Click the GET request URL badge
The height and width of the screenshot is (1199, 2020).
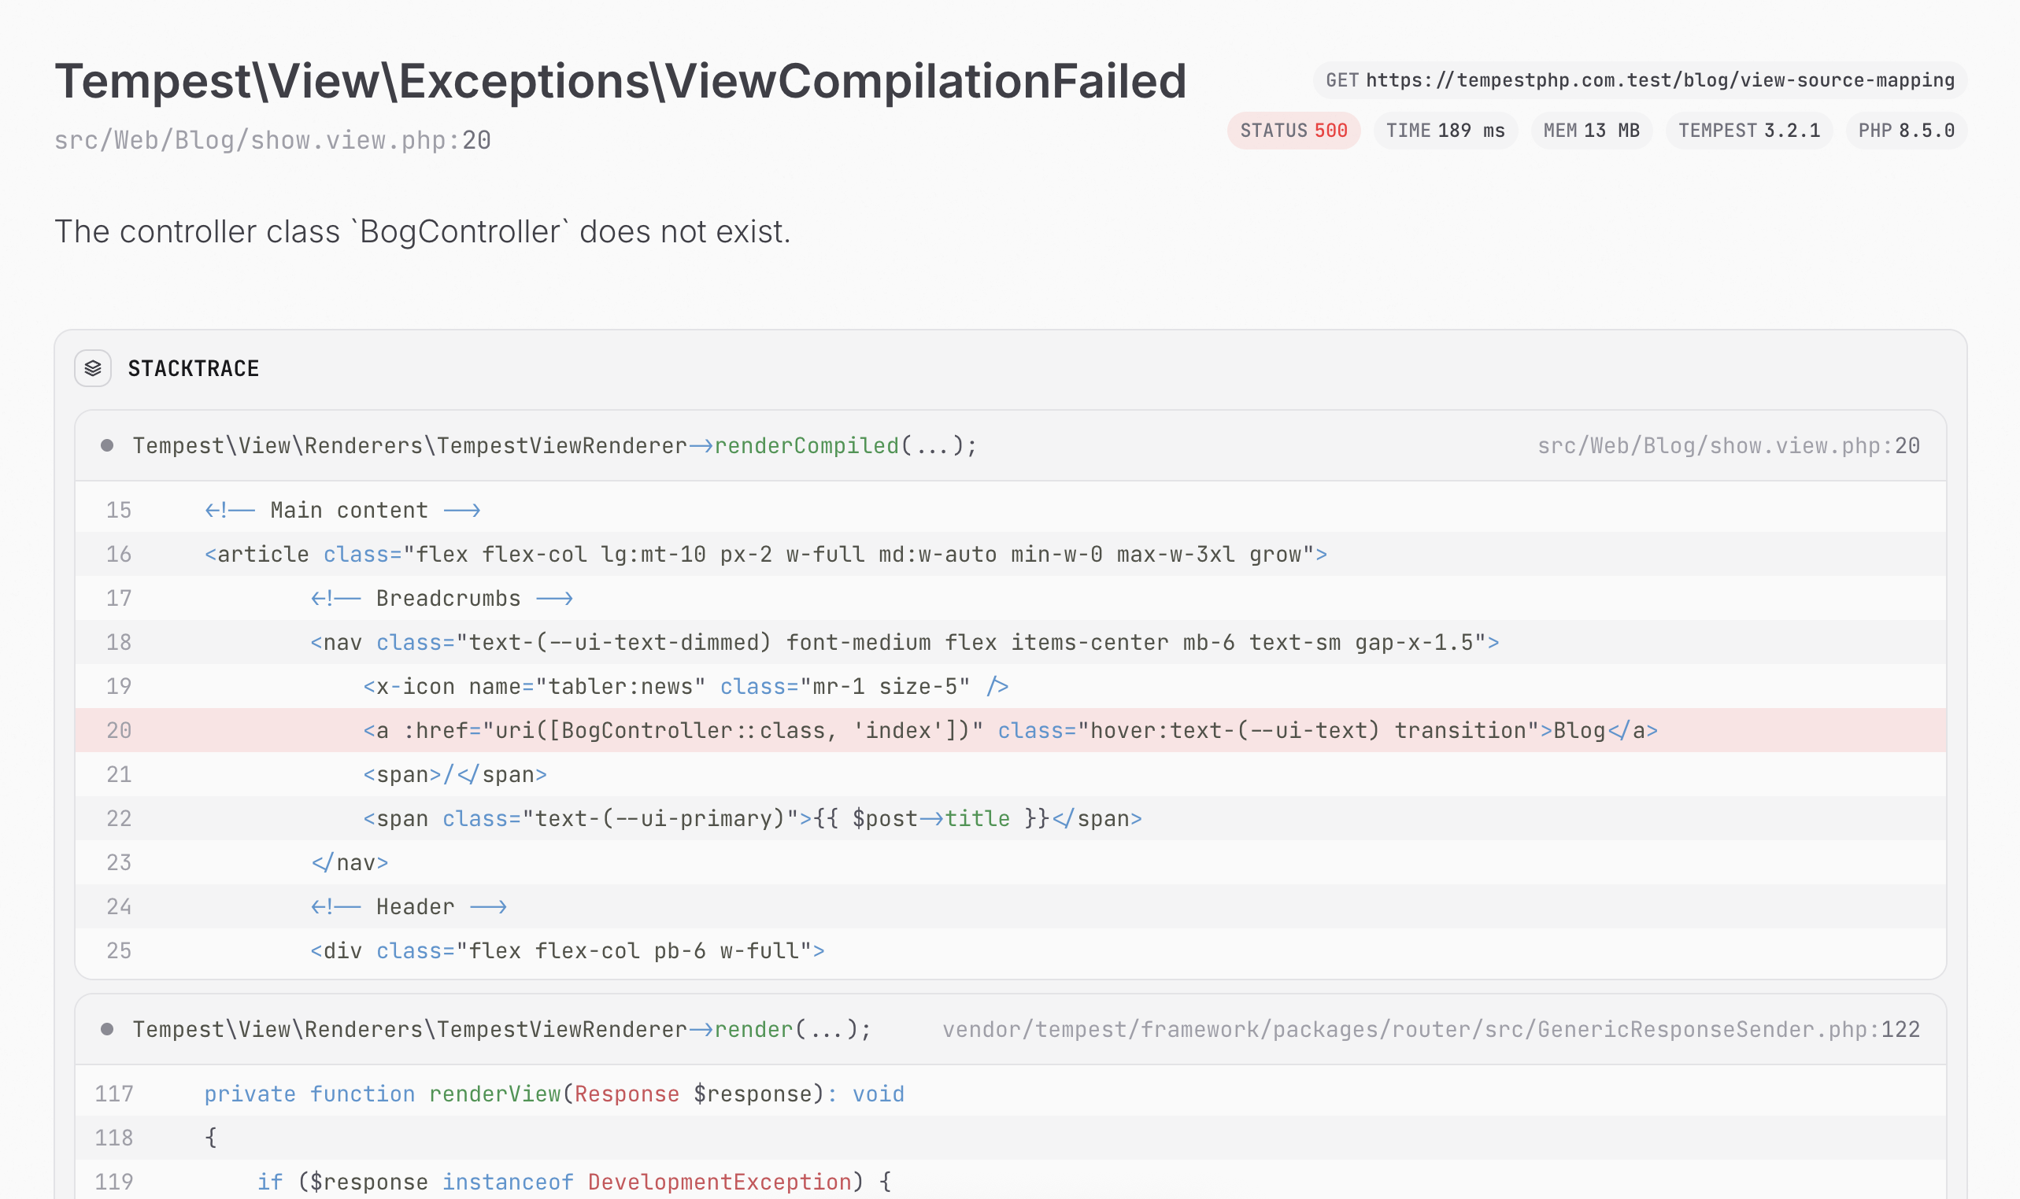coord(1639,81)
